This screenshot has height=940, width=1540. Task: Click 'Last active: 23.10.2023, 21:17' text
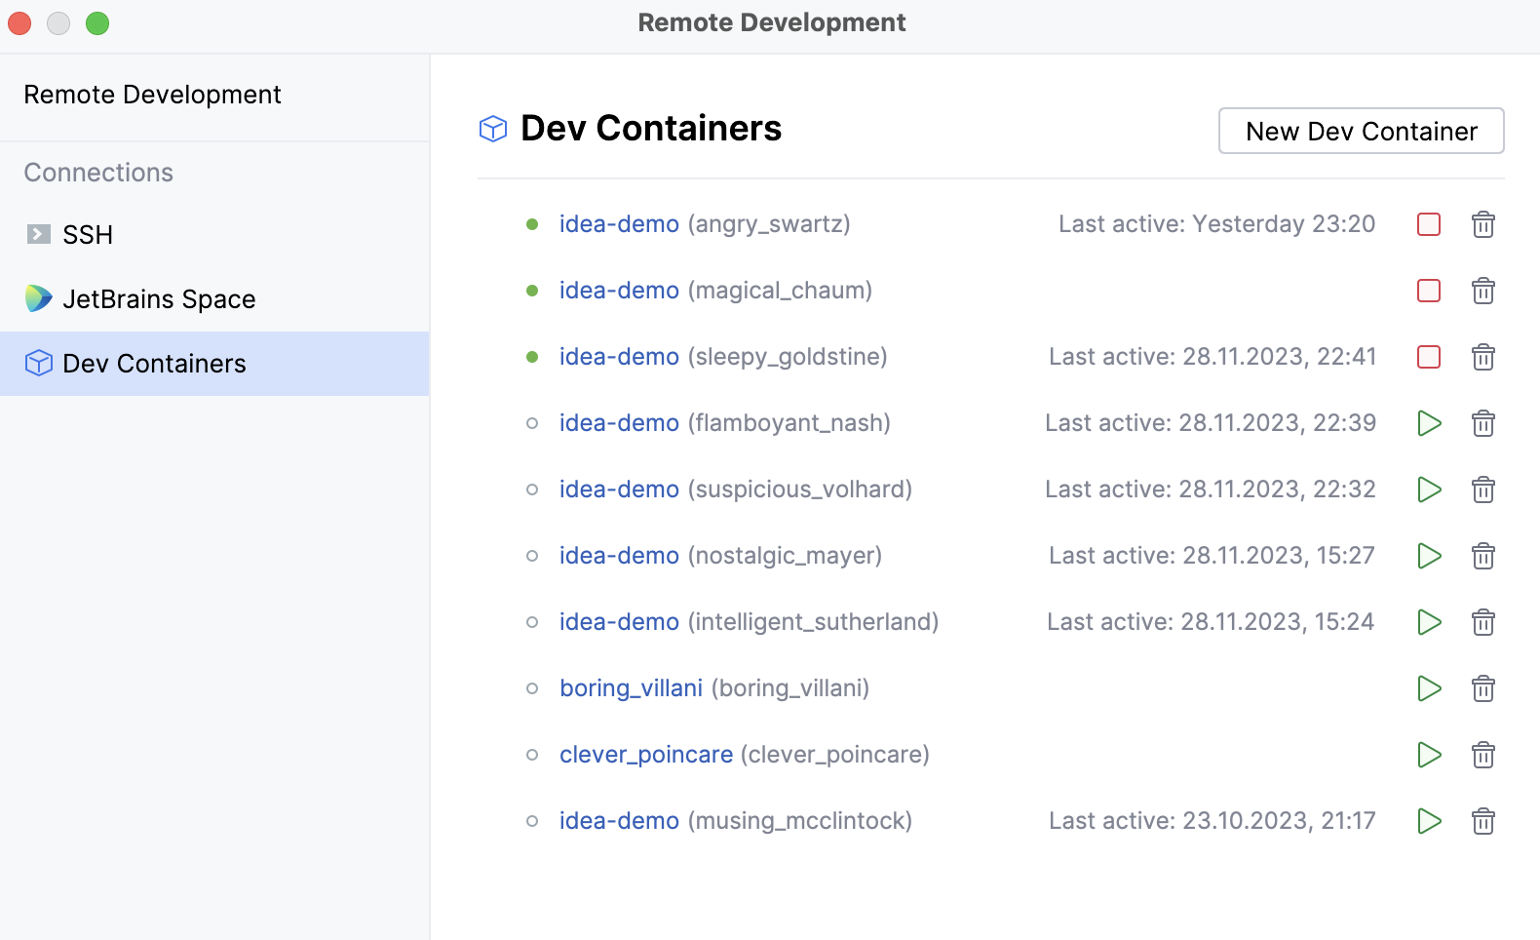[1213, 821]
